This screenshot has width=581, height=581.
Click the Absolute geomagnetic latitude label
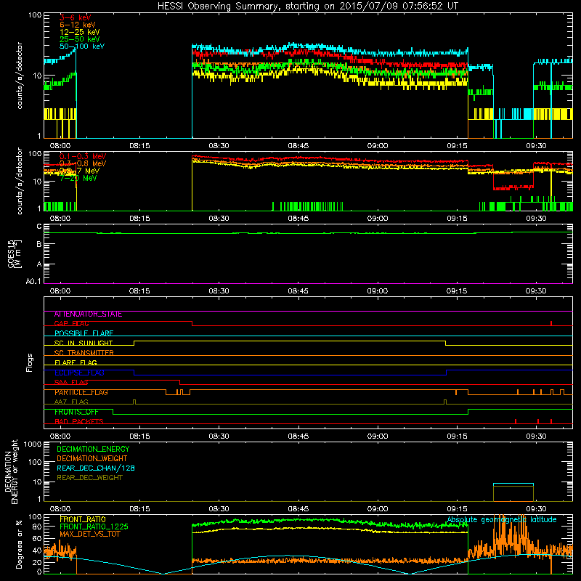coord(502,520)
